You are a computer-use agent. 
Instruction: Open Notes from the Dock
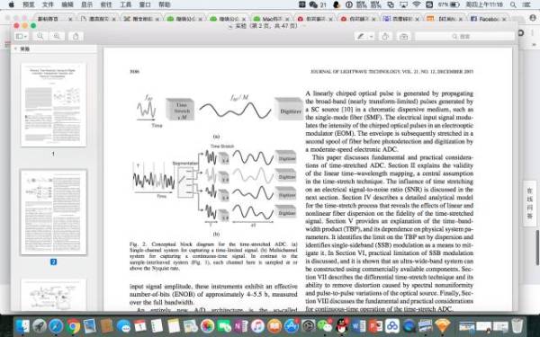pos(174,325)
